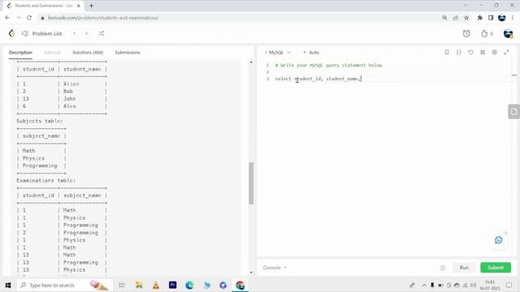Click the green Submit button
Viewport: 520px width, 292px height.
tap(496, 268)
